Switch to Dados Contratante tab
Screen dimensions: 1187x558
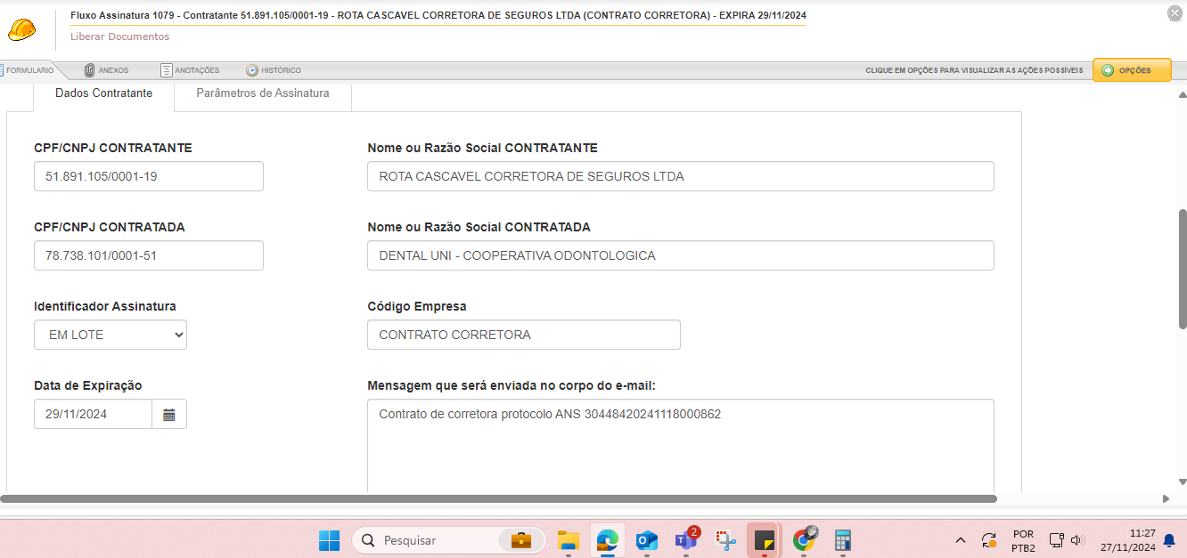tap(103, 93)
